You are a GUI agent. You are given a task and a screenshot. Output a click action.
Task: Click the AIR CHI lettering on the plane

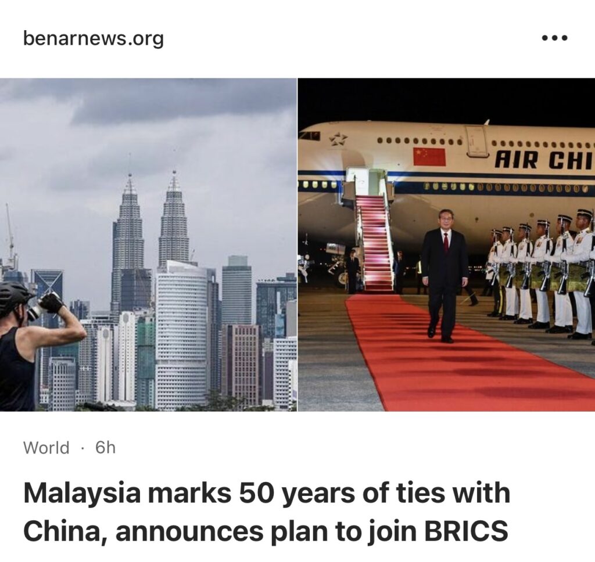coord(543,160)
